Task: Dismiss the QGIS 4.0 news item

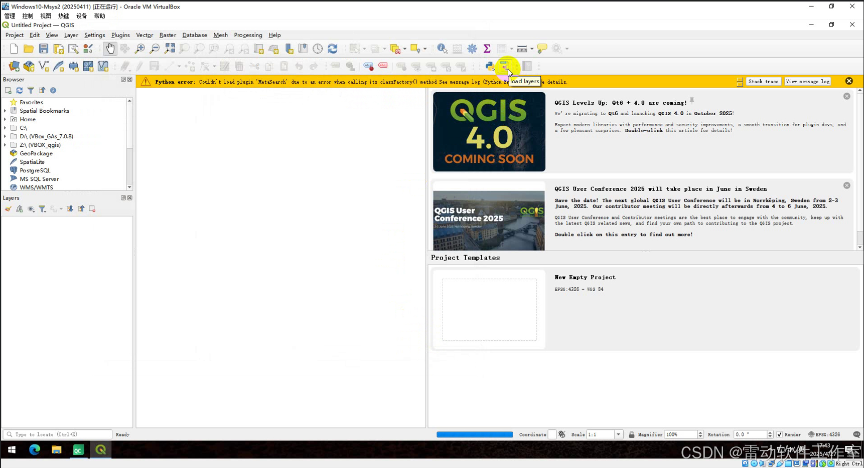Action: coord(846,96)
